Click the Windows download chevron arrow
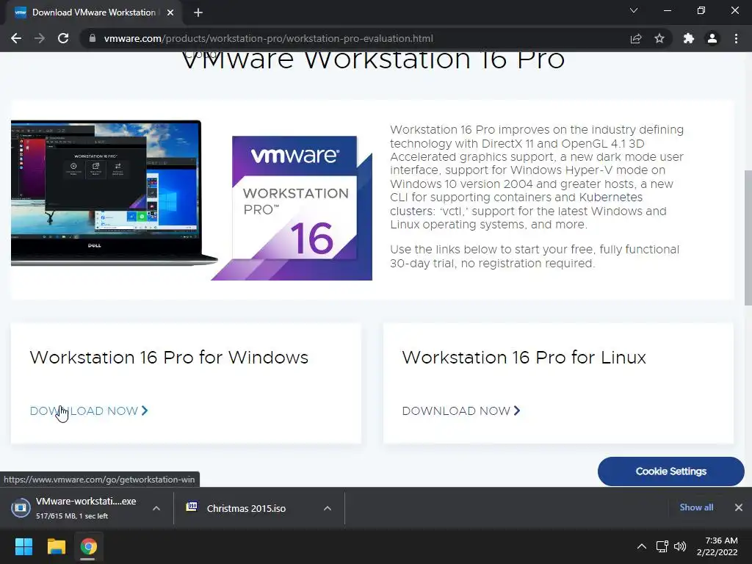Image resolution: width=752 pixels, height=564 pixels. [145, 411]
